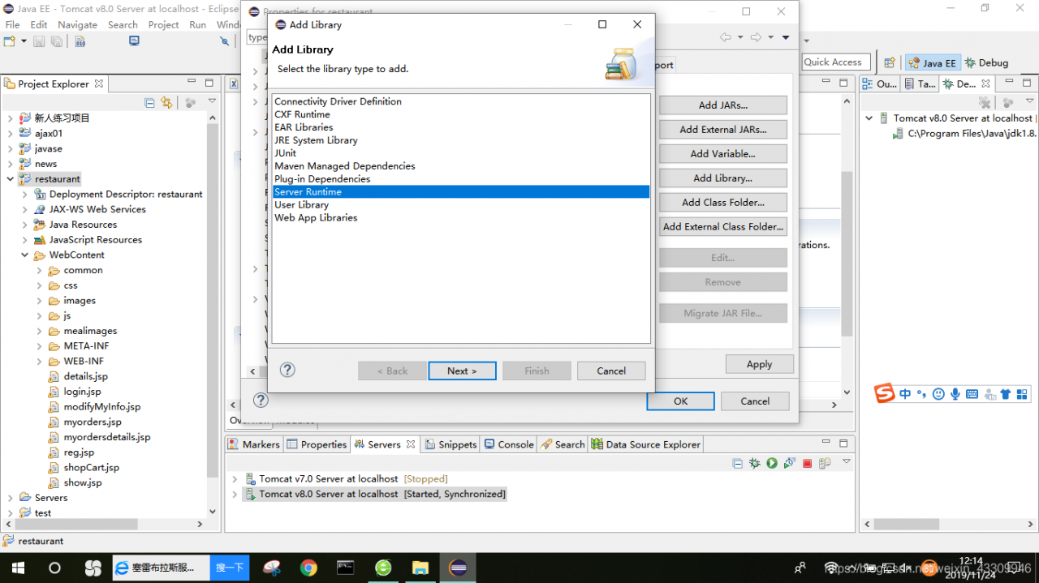1039x583 pixels.
Task: Open Project Explorer view menu triangle
Action: coord(212,102)
